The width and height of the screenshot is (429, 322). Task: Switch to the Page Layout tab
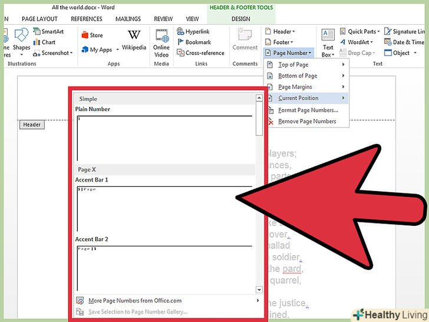(x=39, y=19)
